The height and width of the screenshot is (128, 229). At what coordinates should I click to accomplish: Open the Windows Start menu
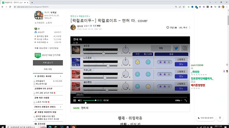3,127
